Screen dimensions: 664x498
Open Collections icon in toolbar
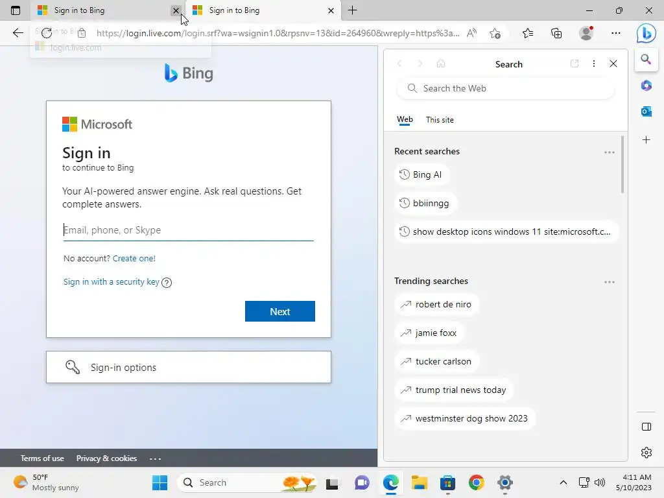click(556, 33)
